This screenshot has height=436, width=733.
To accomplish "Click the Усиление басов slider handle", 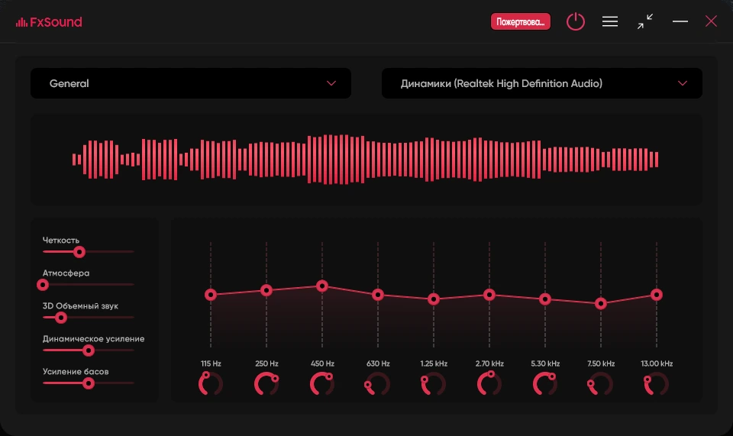I will [x=89, y=383].
